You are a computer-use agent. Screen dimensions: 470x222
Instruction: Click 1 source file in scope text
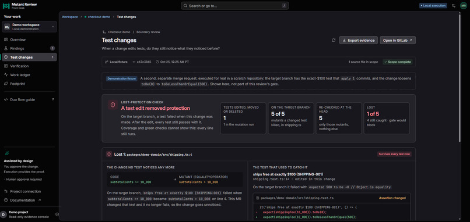point(363,62)
